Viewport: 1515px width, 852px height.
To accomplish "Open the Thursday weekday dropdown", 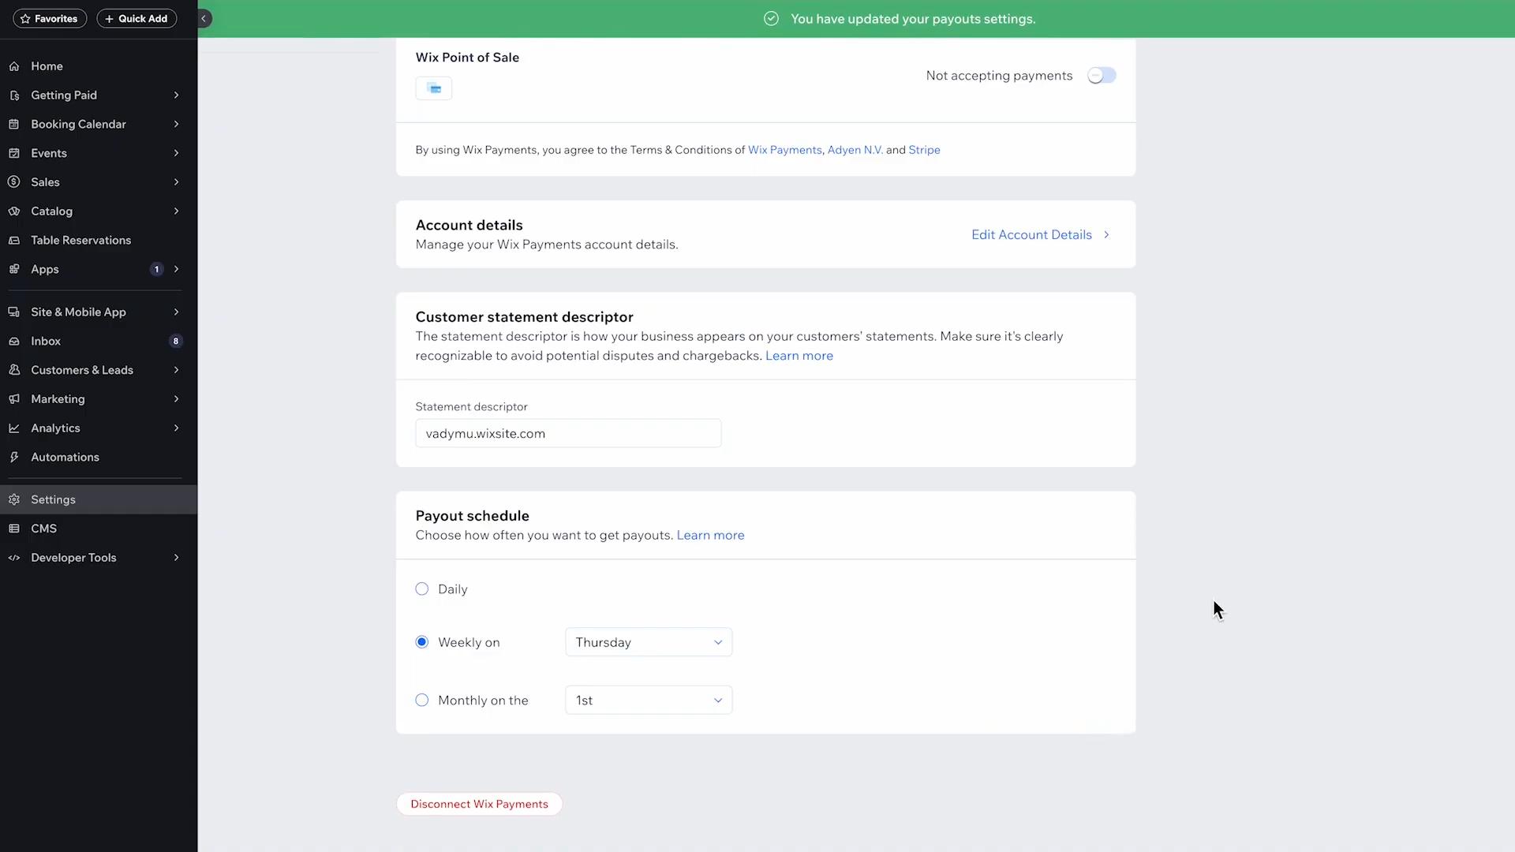I will pyautogui.click(x=649, y=642).
